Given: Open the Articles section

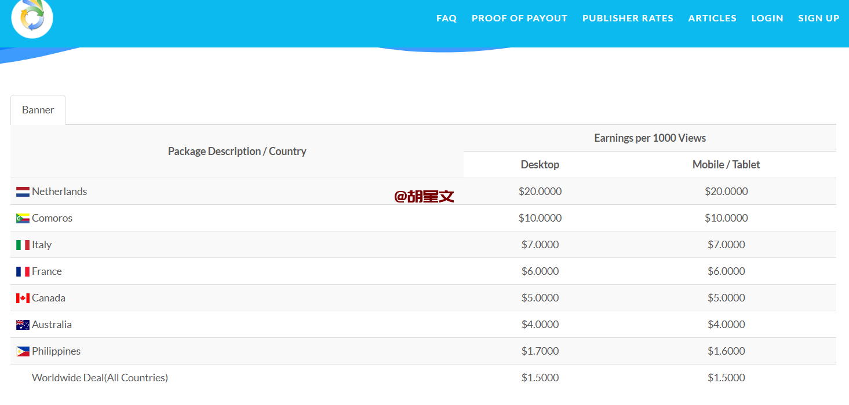Looking at the screenshot, I should (x=712, y=19).
